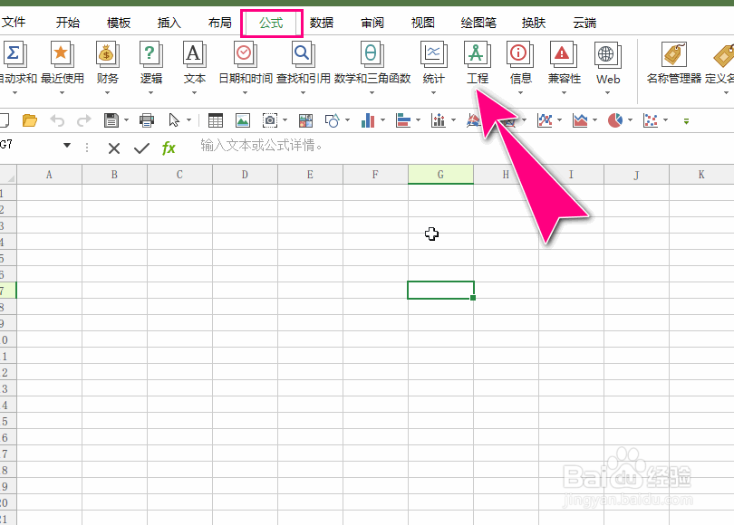Viewport: 734px width, 525px height.
Task: Switch to the Data (数据) tab
Action: coord(322,23)
